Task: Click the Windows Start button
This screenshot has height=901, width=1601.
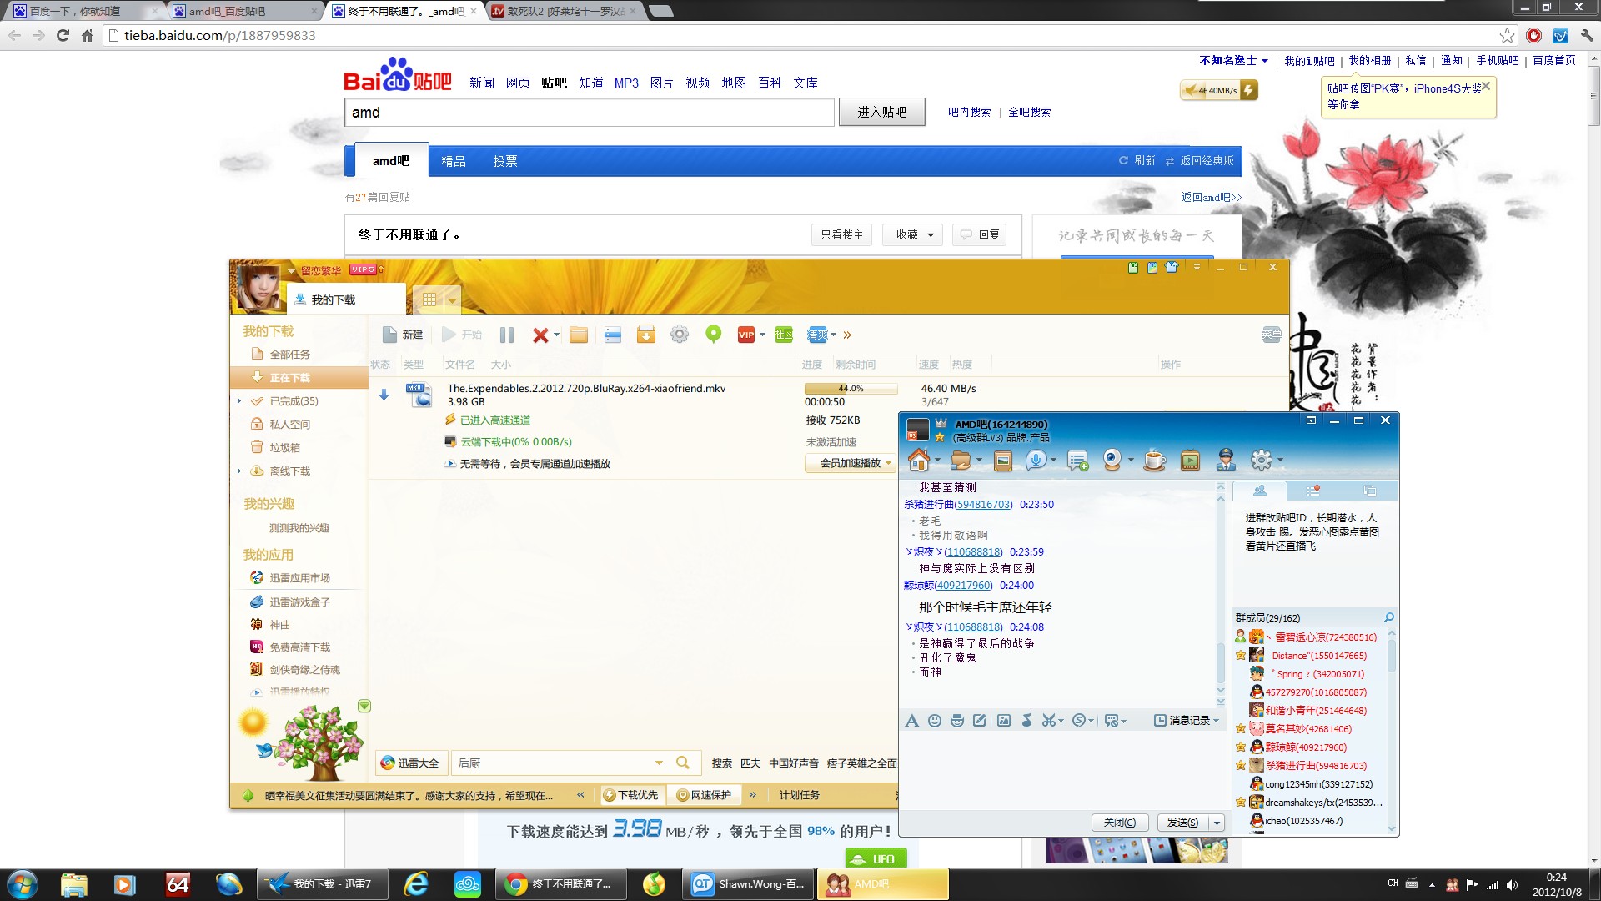Action: pyautogui.click(x=23, y=884)
